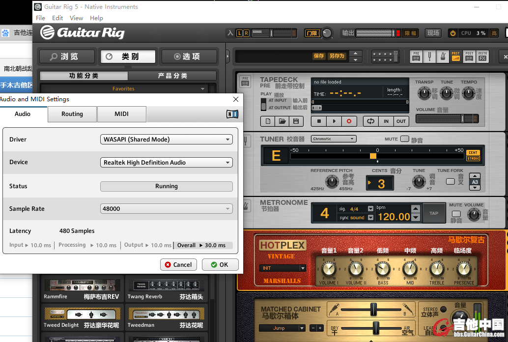Select the Options (选项) panel tab
Viewport: 508px width, 342px height.
coord(189,57)
